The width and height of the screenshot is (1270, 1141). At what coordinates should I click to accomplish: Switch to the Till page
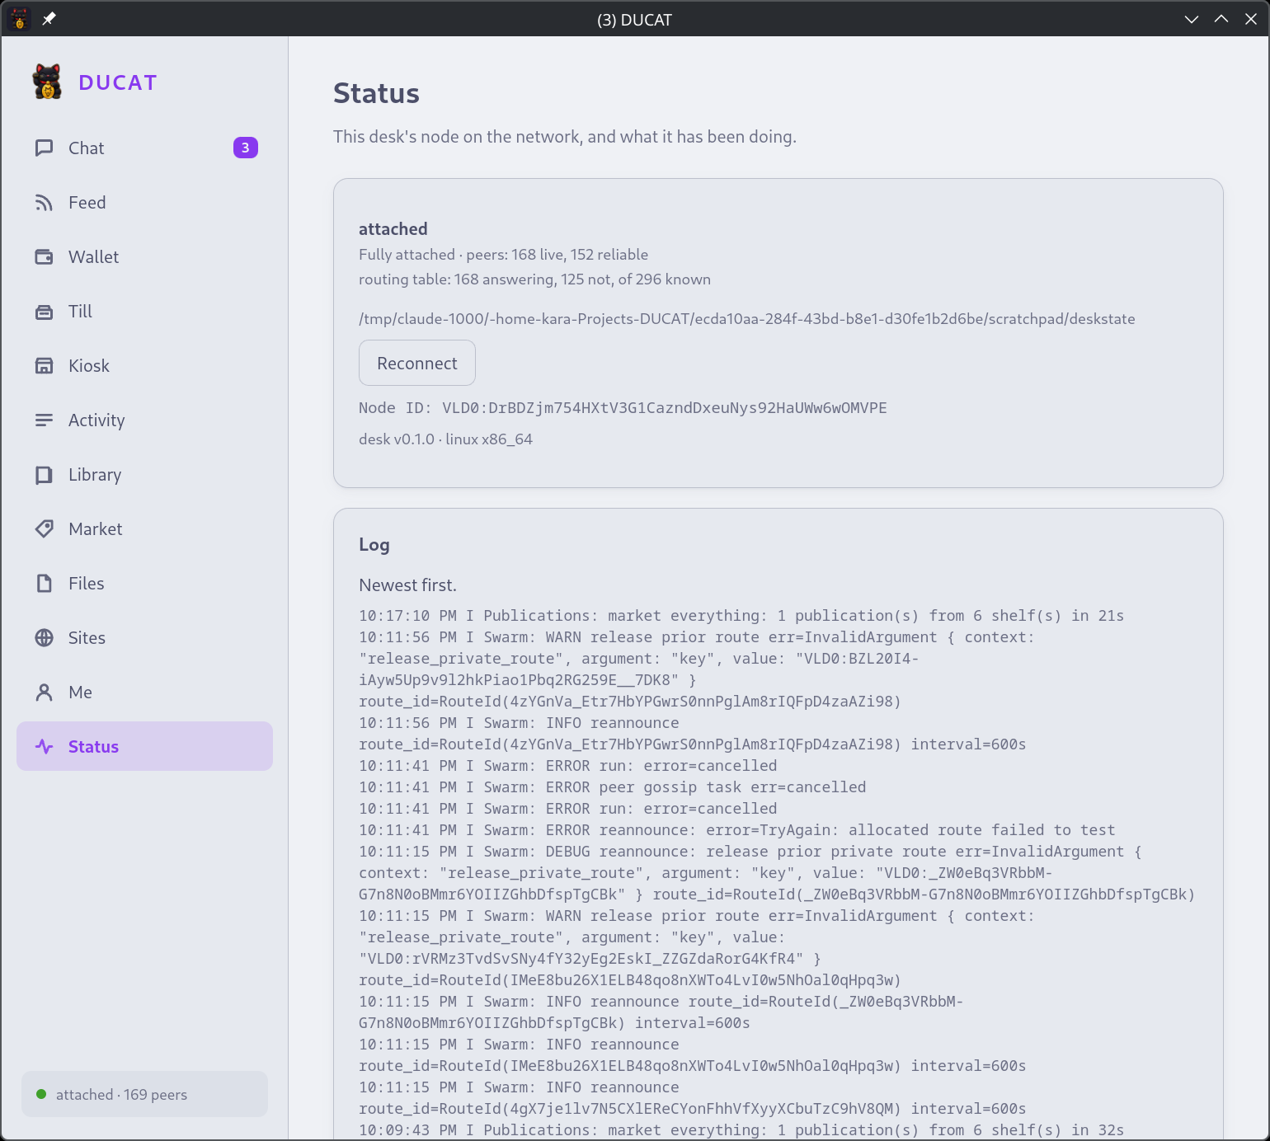click(145, 312)
